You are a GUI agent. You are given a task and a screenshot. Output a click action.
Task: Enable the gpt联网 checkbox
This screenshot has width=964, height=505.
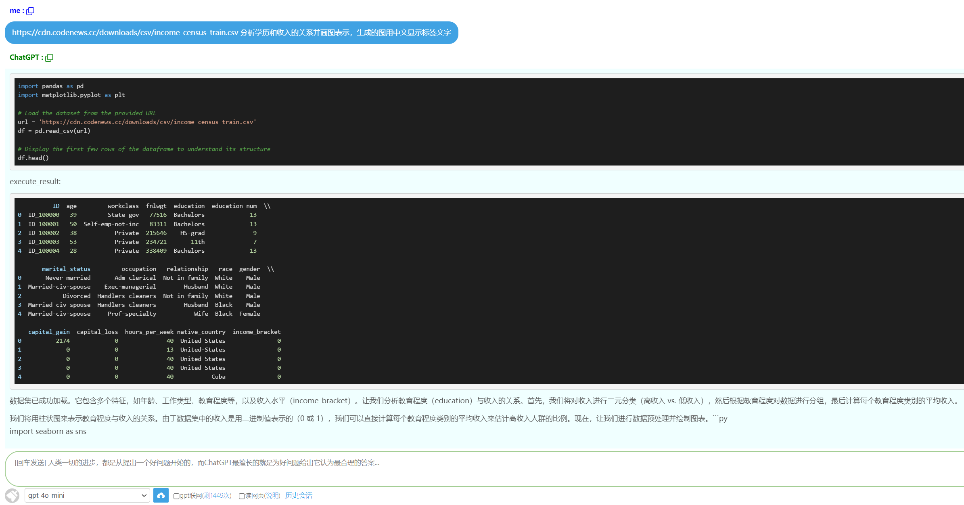[x=176, y=496]
